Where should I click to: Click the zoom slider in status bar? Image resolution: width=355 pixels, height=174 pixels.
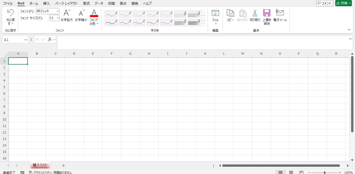click(324, 172)
